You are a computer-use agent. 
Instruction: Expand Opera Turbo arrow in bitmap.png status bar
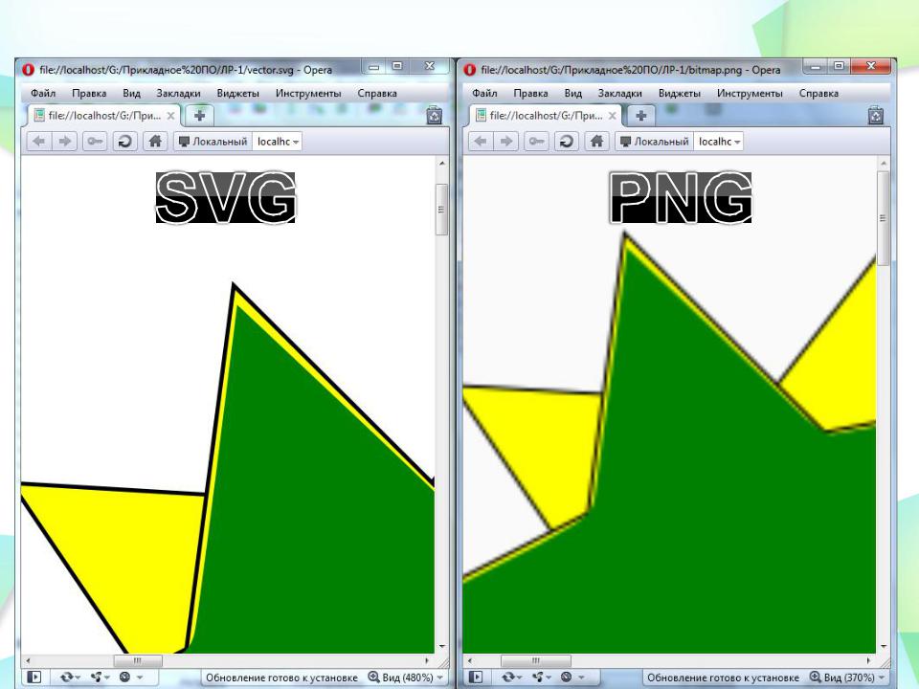pyautogui.click(x=581, y=678)
